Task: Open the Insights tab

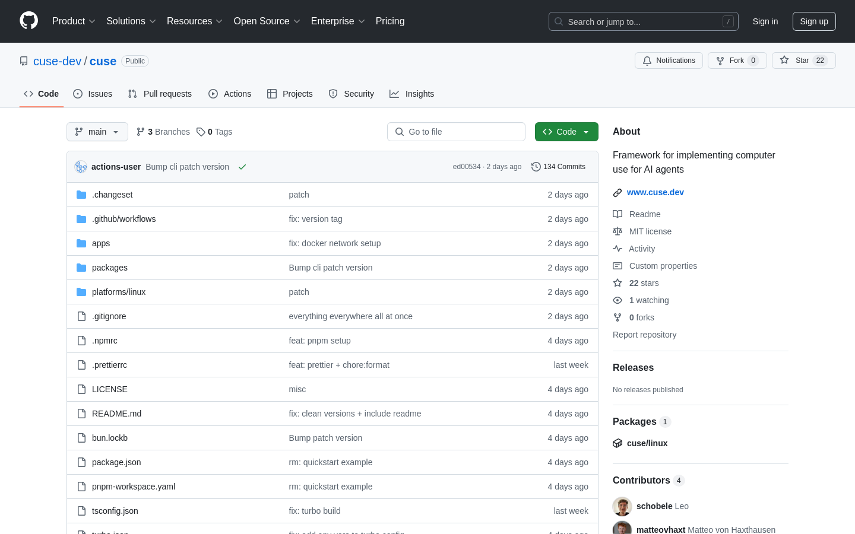Action: [x=412, y=94]
